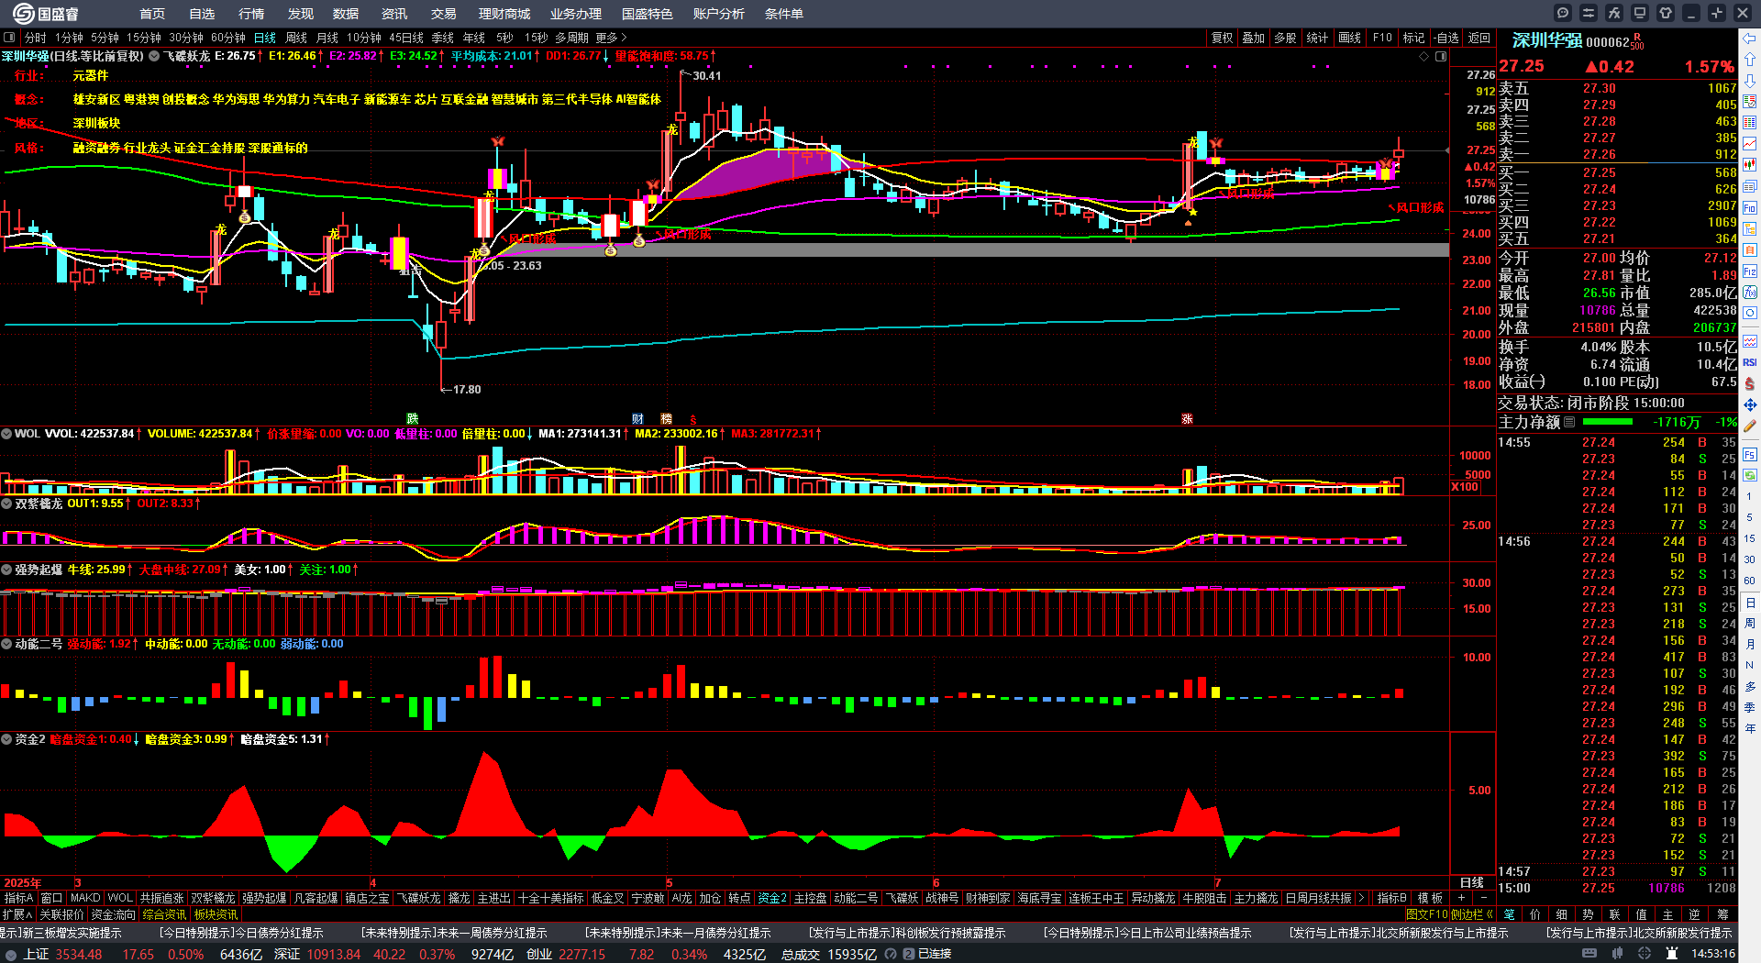1761x963 pixels.
Task: Click the plus zoom-in button below 日线
Action: (x=1462, y=898)
